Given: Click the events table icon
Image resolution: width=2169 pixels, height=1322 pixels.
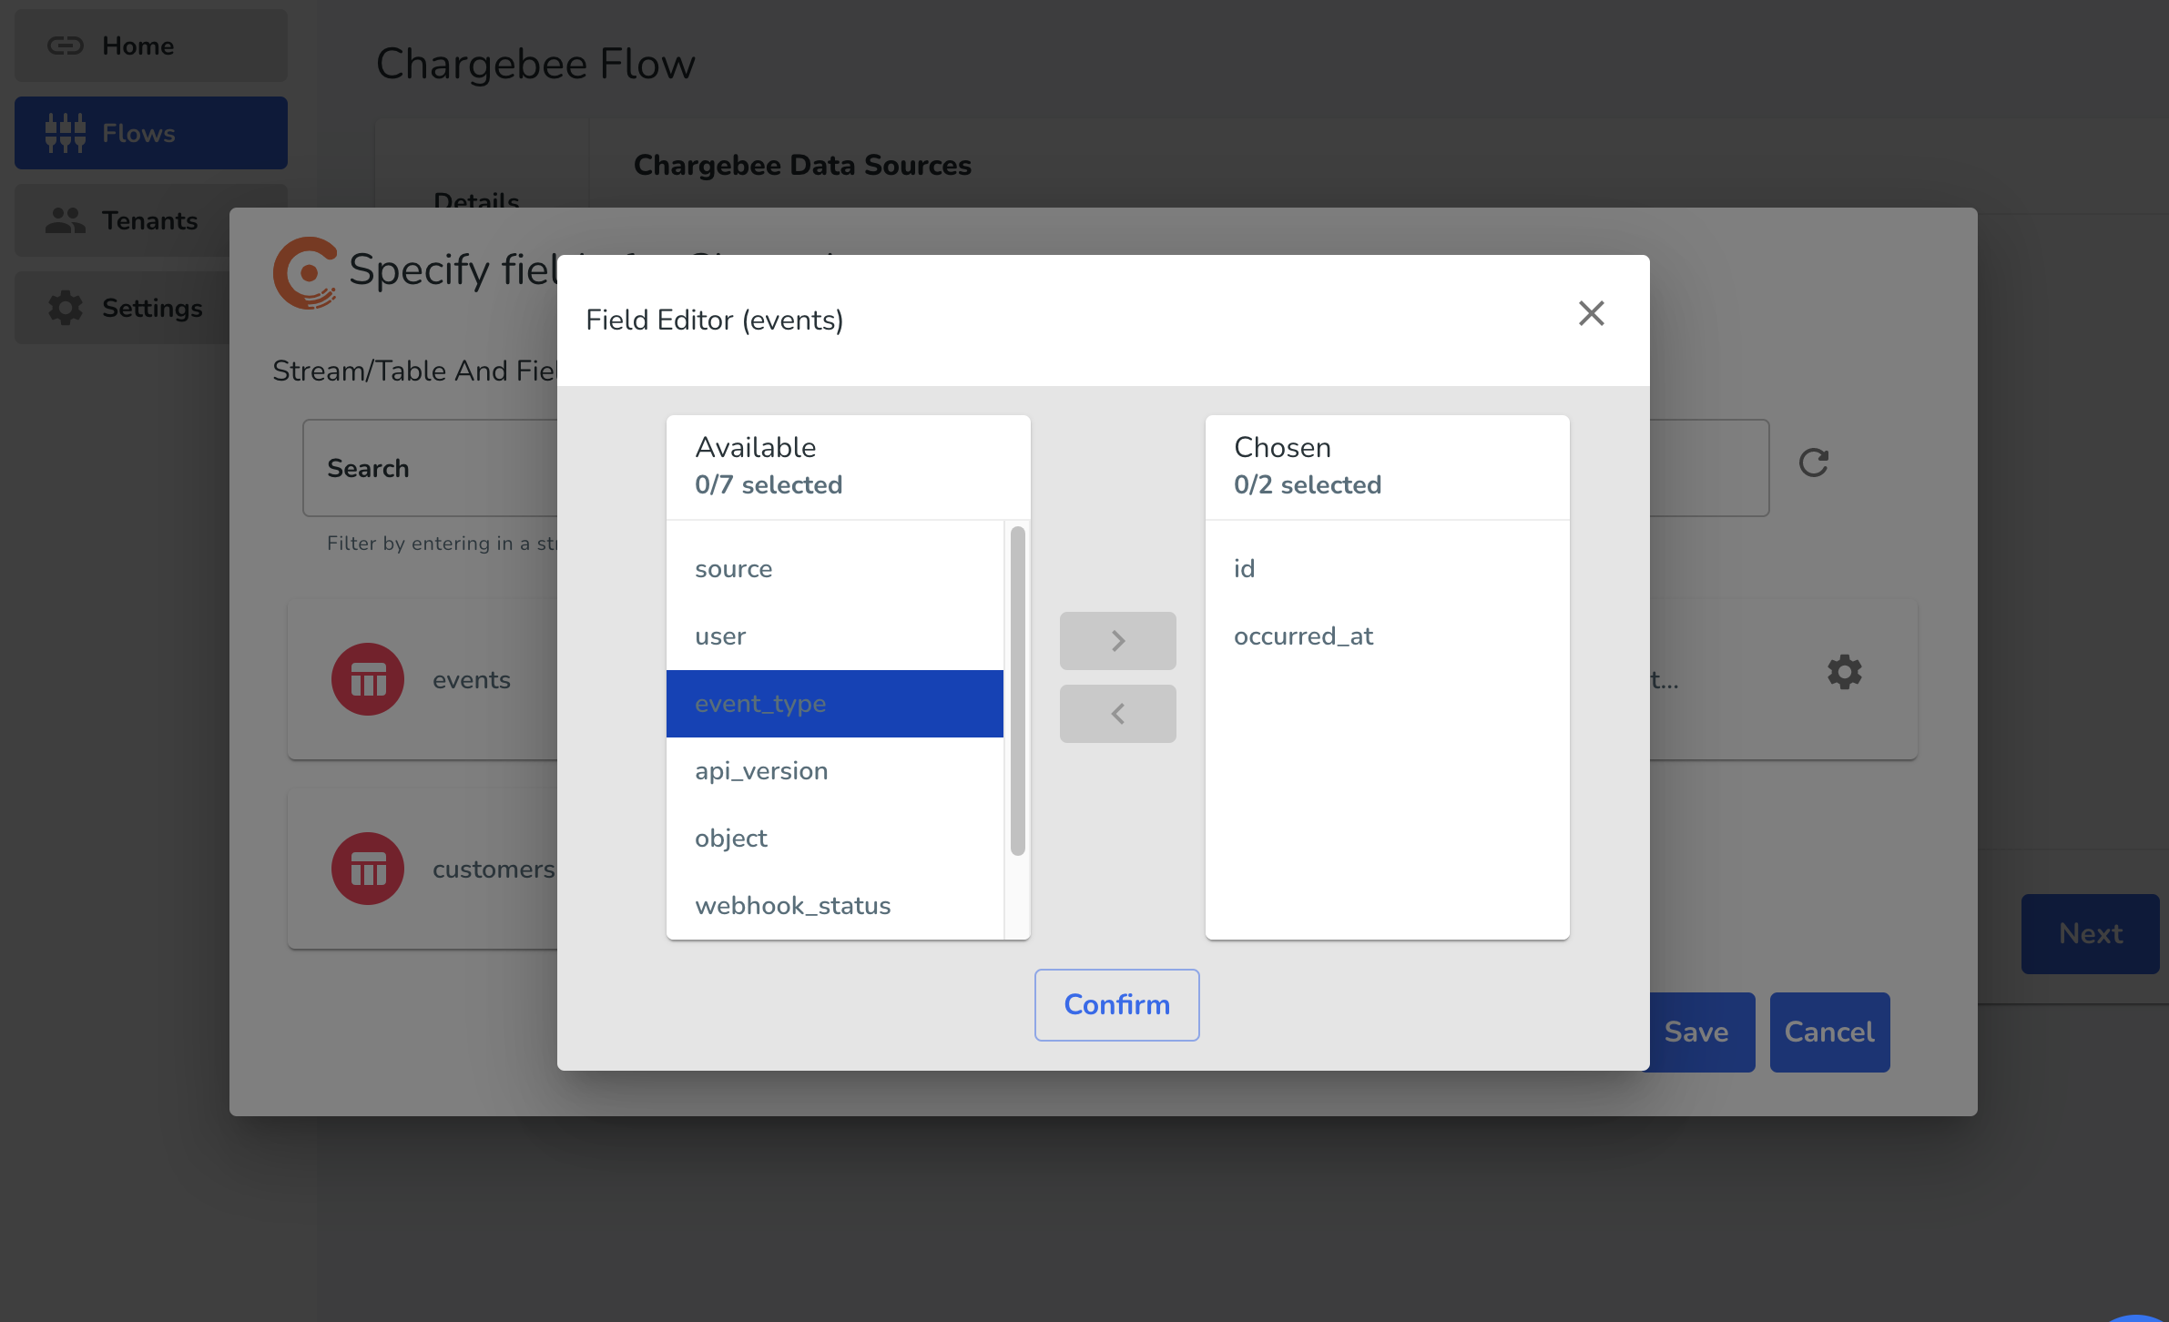Looking at the screenshot, I should click(x=368, y=679).
